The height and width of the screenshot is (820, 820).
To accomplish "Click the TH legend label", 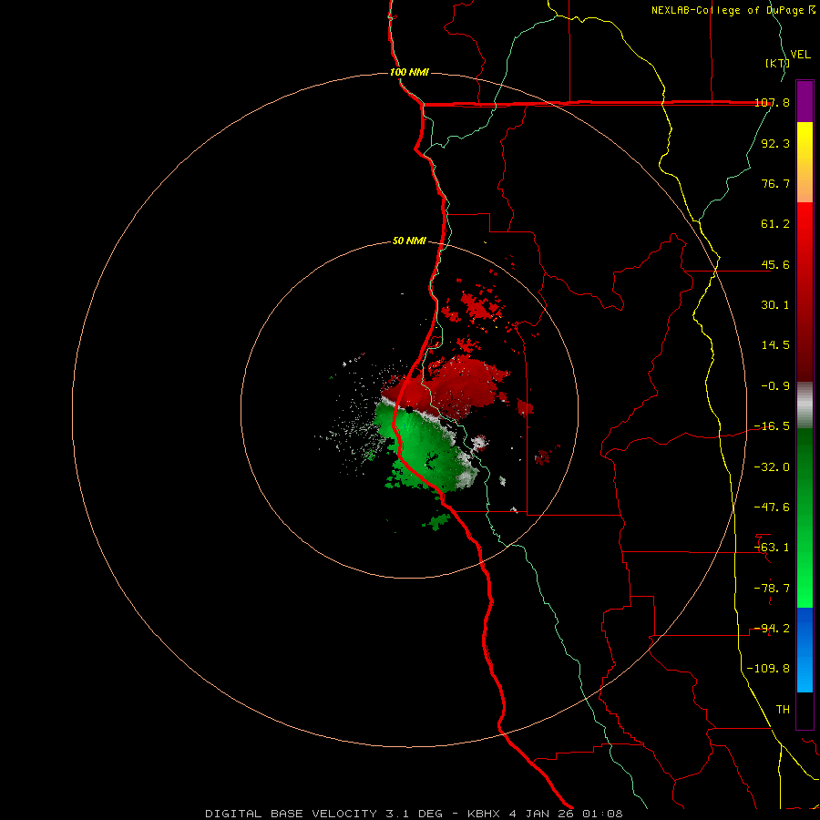I will (x=783, y=710).
